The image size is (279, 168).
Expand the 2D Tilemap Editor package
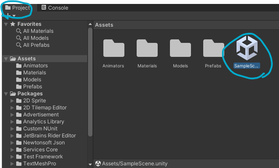click(12, 108)
